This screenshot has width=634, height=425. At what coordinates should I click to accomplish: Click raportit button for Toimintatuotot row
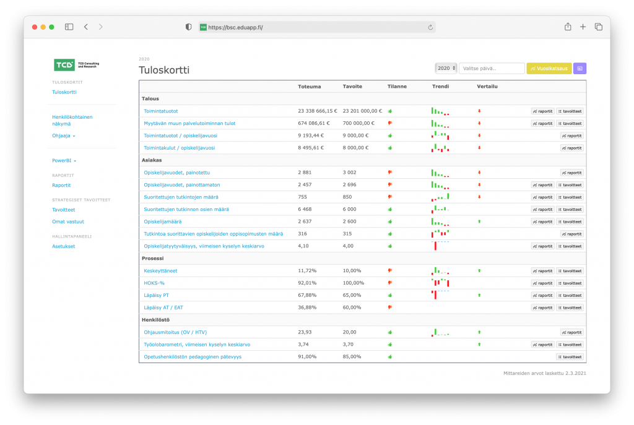pyautogui.click(x=542, y=111)
